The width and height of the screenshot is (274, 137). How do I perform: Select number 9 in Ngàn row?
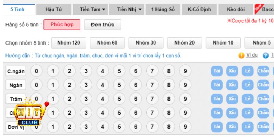point(185,85)
